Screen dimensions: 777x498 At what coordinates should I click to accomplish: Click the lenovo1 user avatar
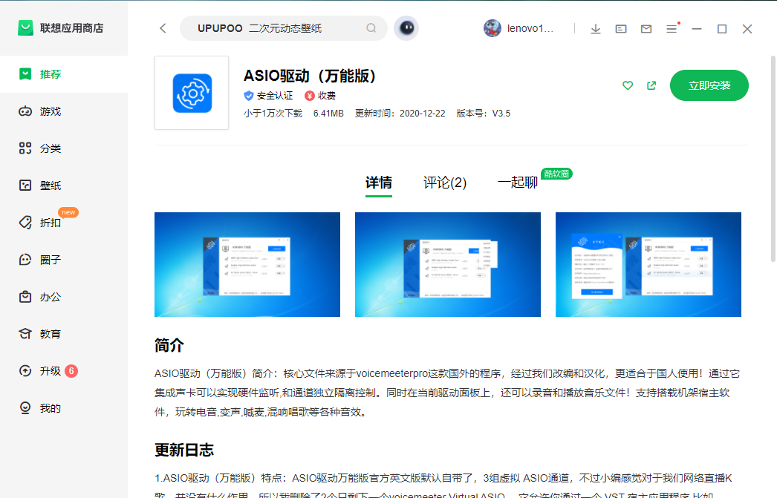(492, 28)
